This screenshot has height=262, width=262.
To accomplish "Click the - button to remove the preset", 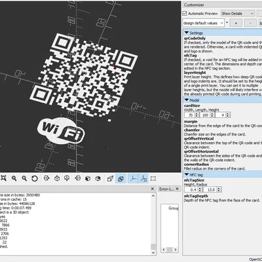I will pos(250,23).
